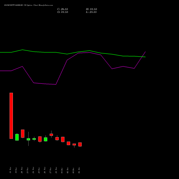Screen dimensions: 179x179
Task: Click the 27 Nov date axis label
Action: 50,170
